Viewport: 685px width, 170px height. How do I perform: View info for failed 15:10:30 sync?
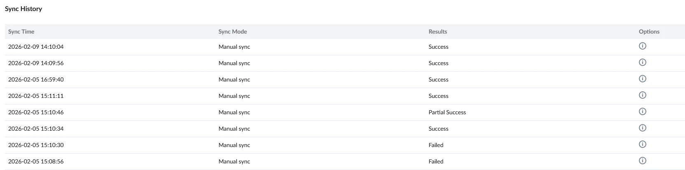coord(642,144)
